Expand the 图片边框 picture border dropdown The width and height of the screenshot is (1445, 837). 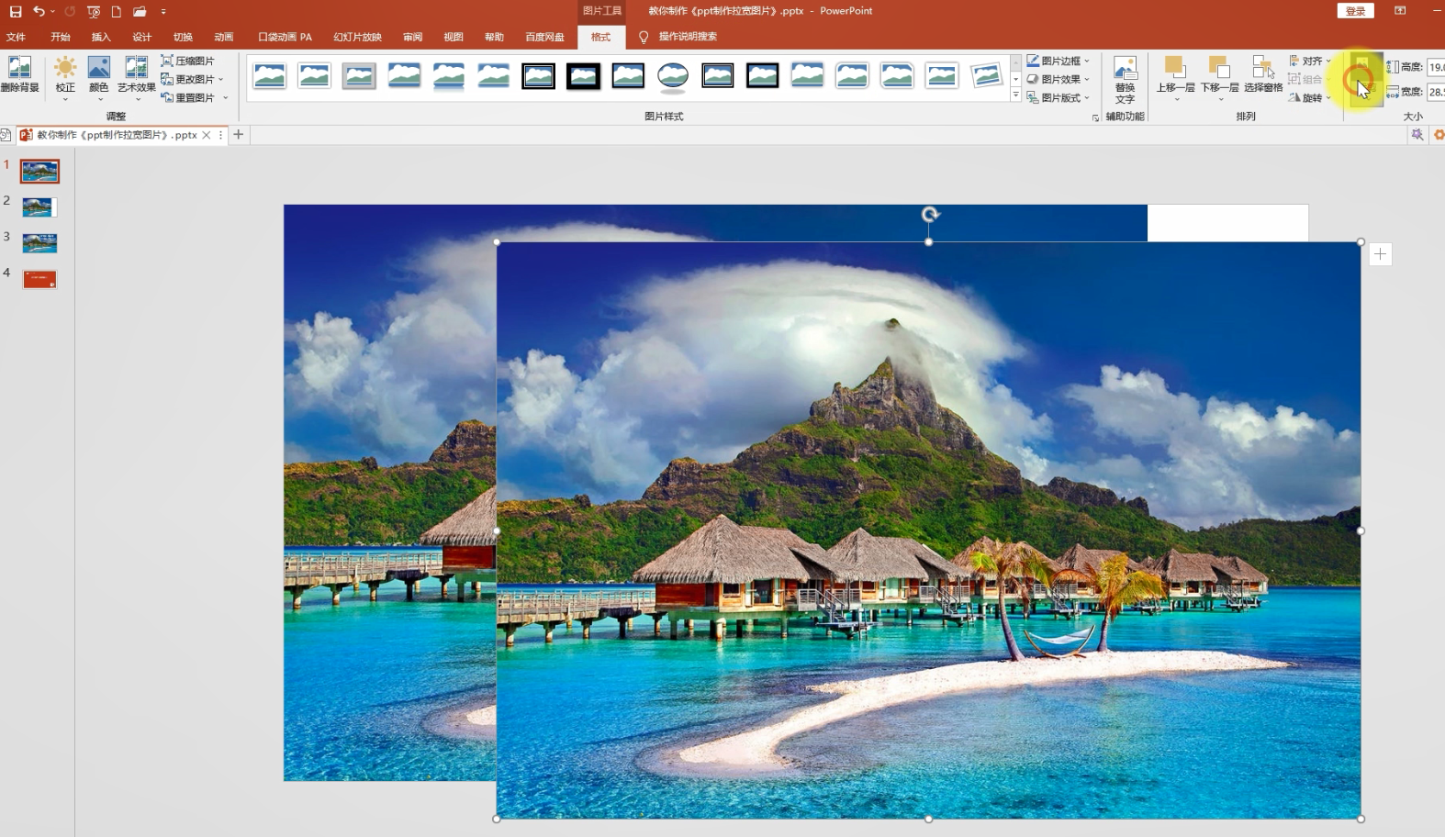[1059, 61]
